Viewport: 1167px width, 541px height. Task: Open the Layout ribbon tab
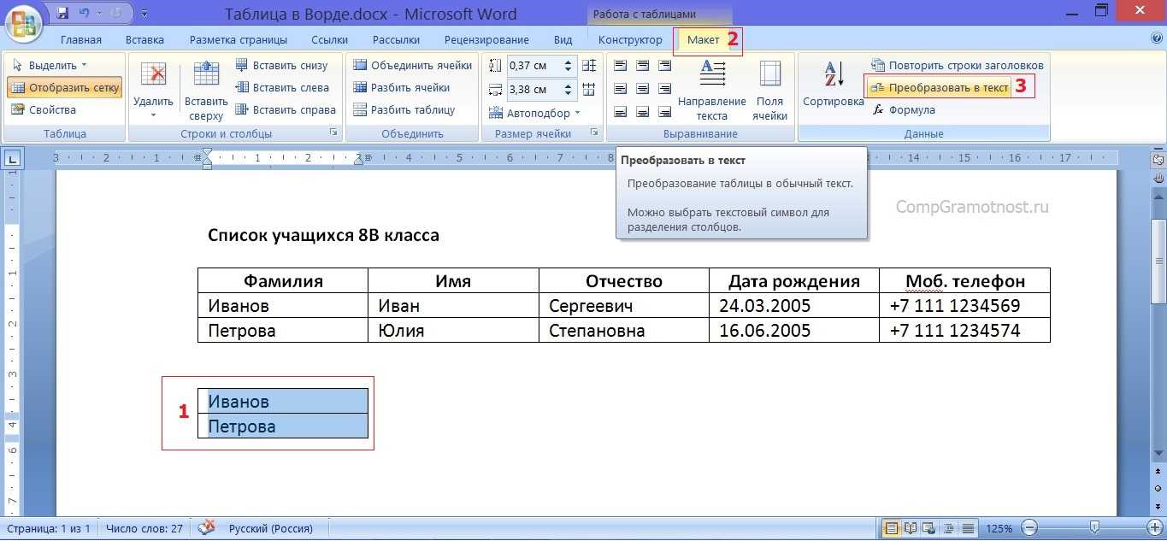pos(704,40)
